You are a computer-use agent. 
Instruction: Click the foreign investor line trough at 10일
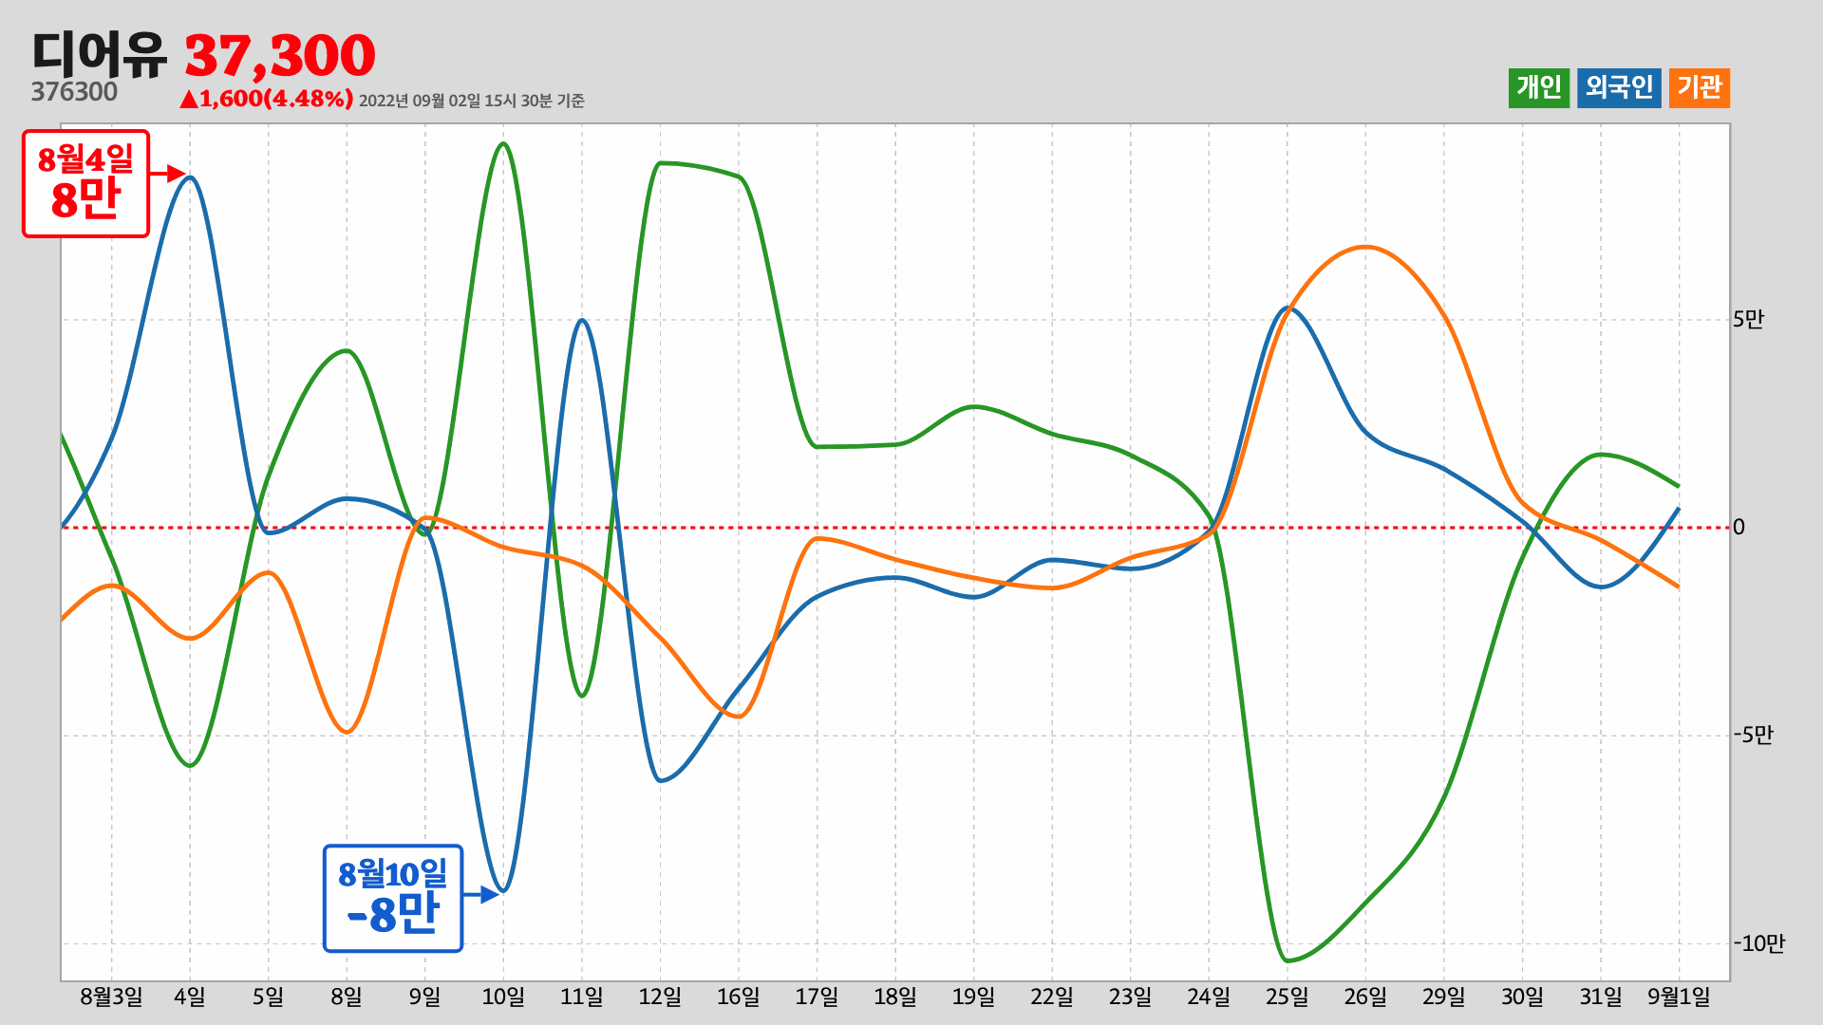pyautogui.click(x=504, y=890)
